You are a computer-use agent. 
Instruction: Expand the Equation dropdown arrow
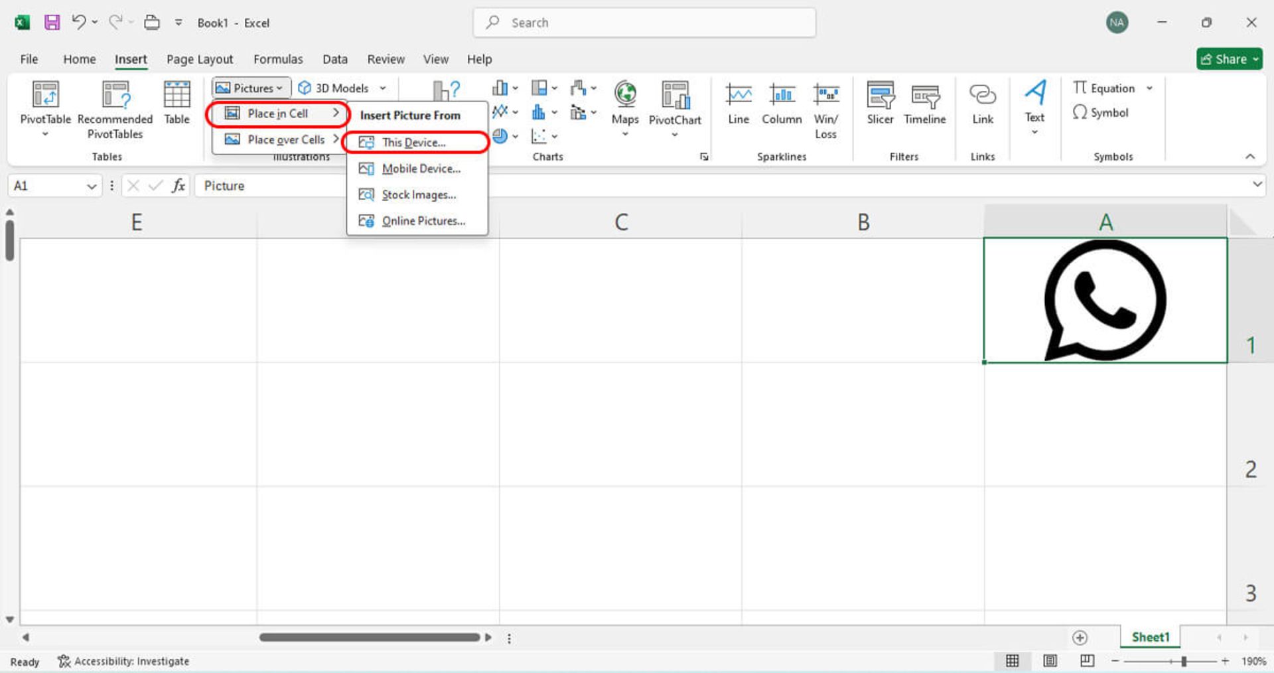(1149, 88)
